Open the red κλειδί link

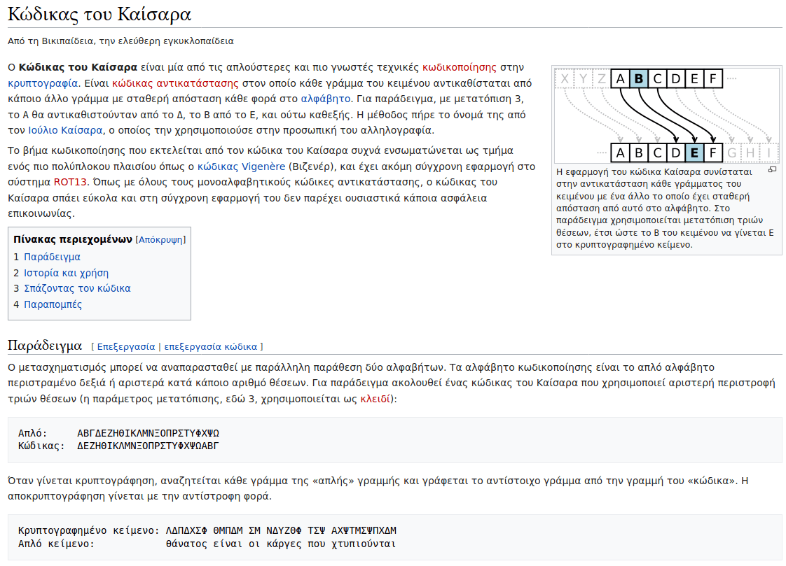click(x=375, y=399)
